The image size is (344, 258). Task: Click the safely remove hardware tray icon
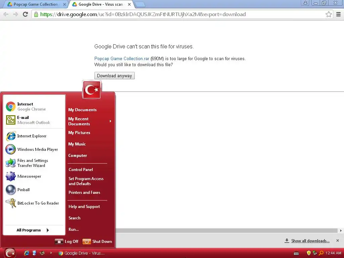[315, 253]
